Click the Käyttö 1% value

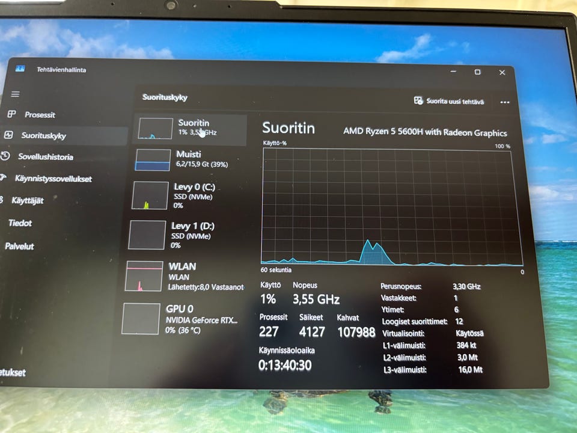(x=268, y=299)
